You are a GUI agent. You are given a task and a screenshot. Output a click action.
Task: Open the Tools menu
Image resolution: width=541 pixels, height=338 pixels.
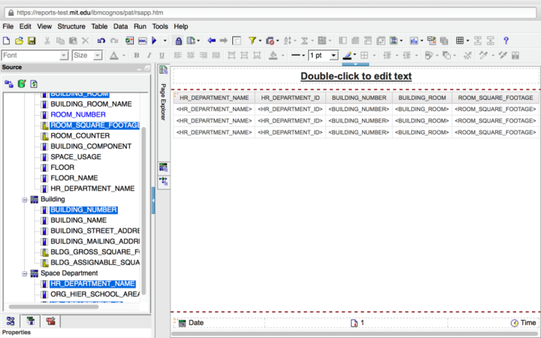click(160, 26)
